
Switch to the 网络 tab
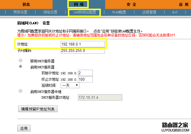coord(79,4)
